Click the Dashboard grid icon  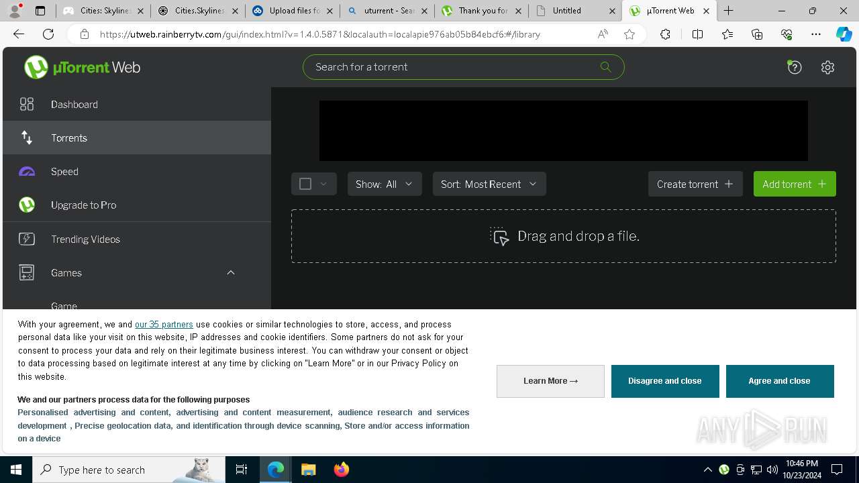27,104
